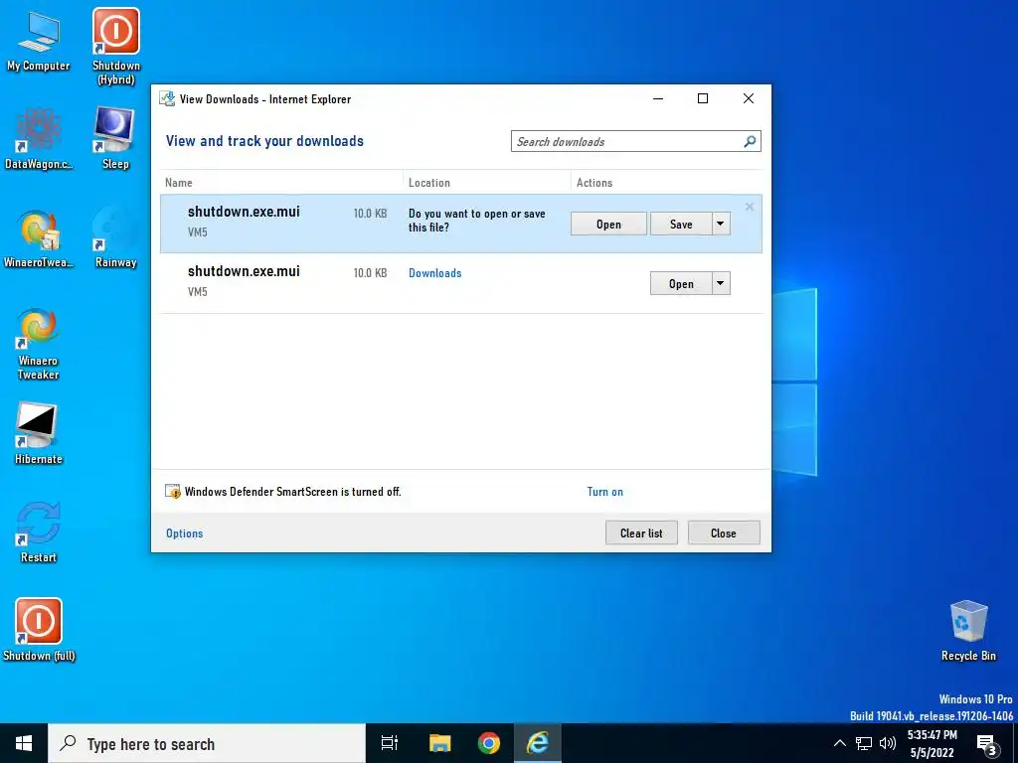Select the WinaeroTweaker installer icon

(x=39, y=238)
